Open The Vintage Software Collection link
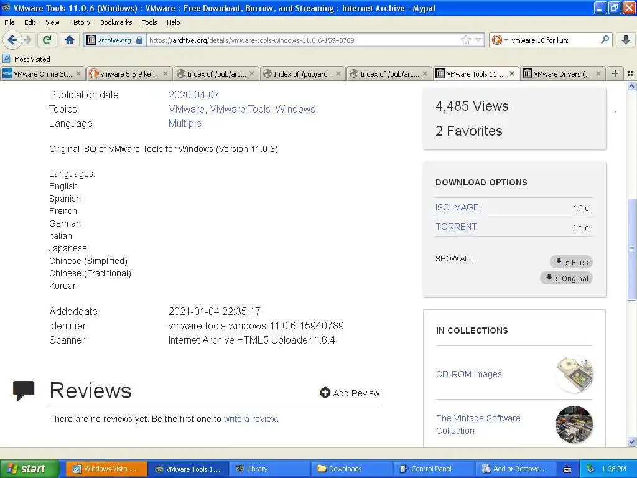This screenshot has height=478, width=637. pos(478,424)
